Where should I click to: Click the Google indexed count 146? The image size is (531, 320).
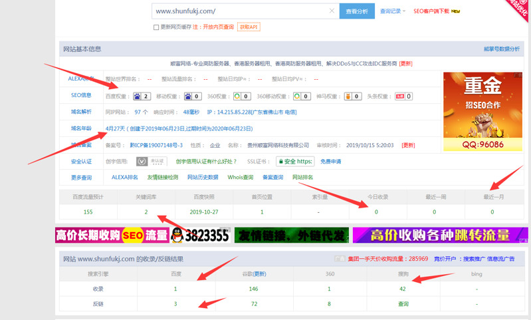coord(253,289)
